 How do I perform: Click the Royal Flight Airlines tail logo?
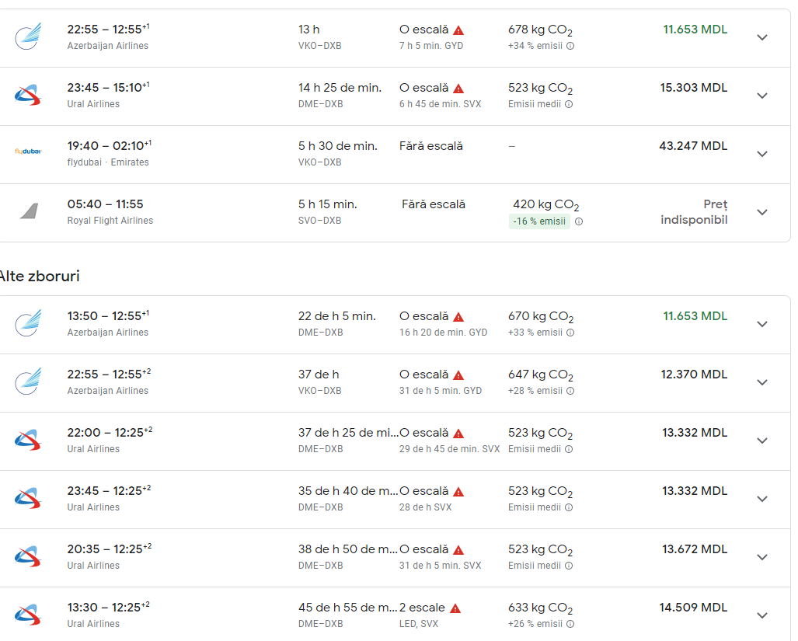(x=29, y=211)
